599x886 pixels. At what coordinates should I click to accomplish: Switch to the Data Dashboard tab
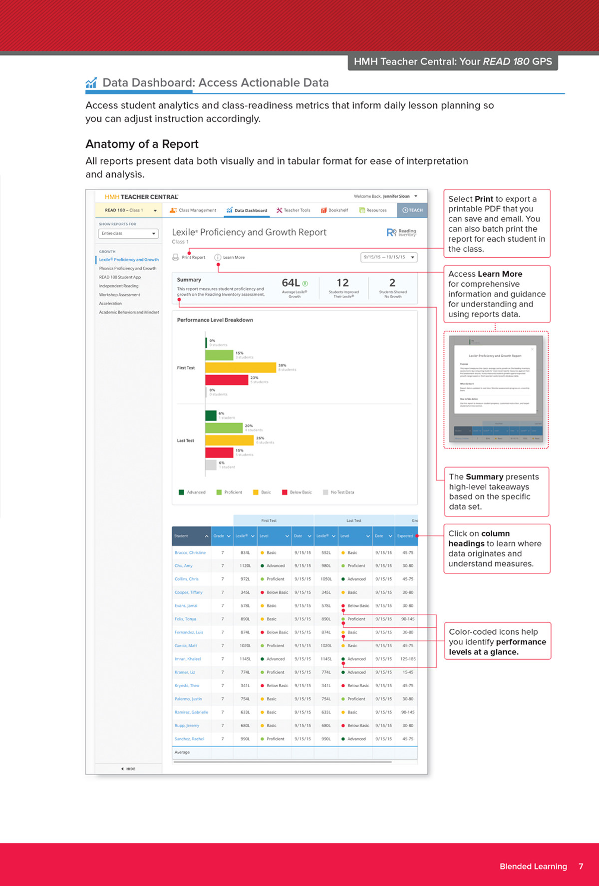pos(247,210)
